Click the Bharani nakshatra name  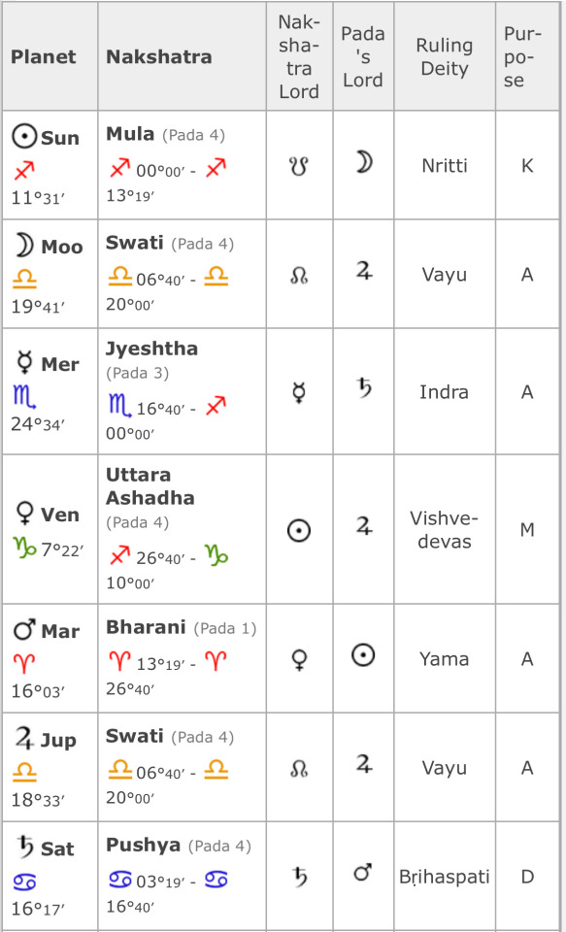146,627
